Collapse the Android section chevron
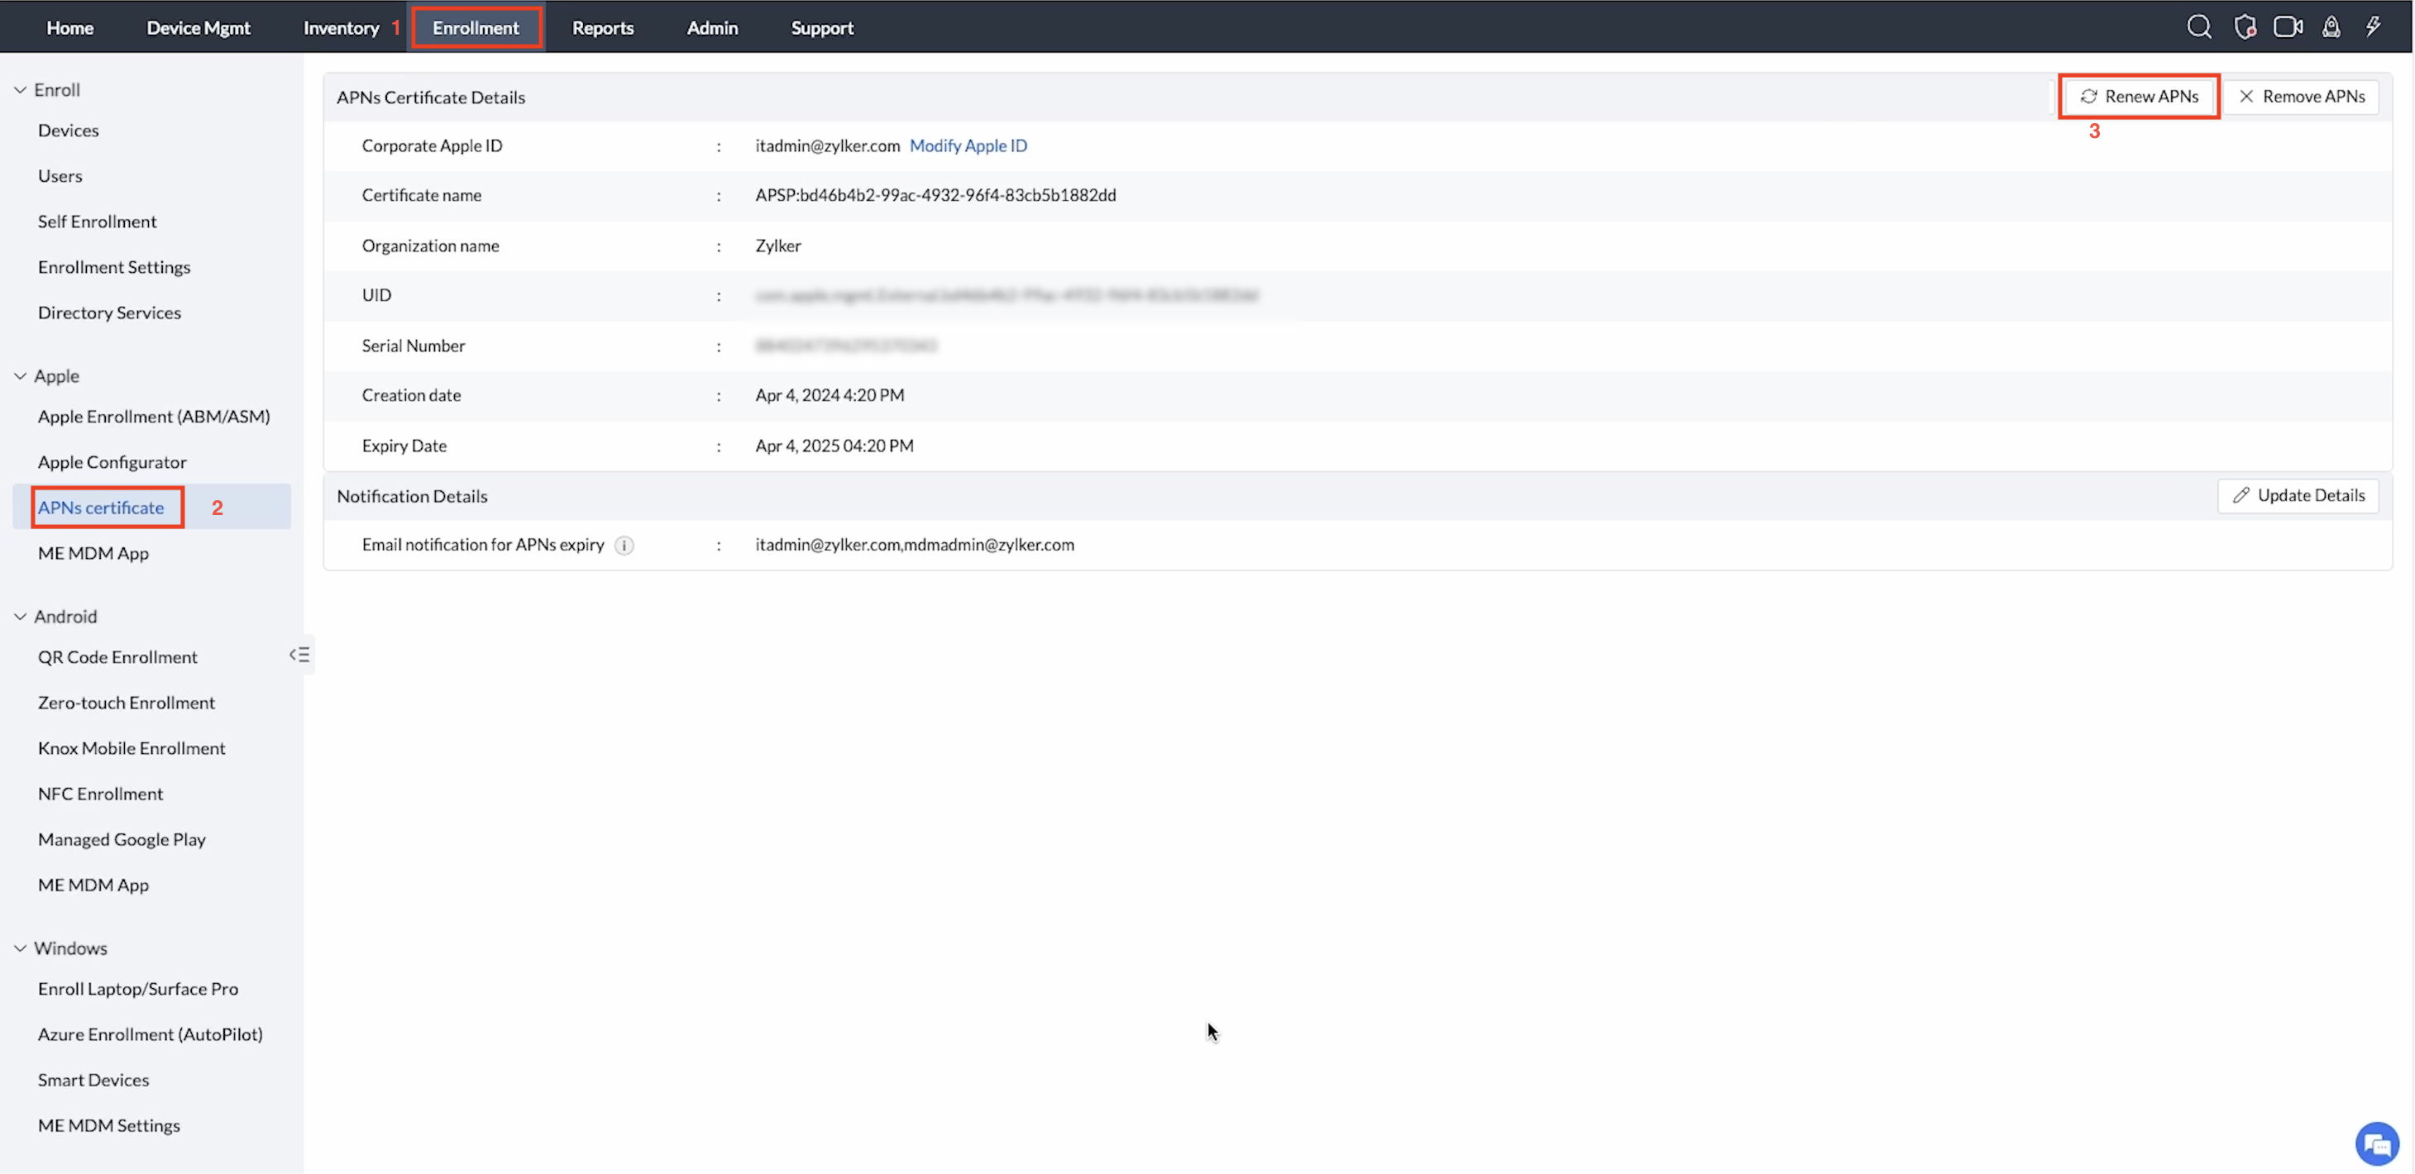 coord(21,617)
